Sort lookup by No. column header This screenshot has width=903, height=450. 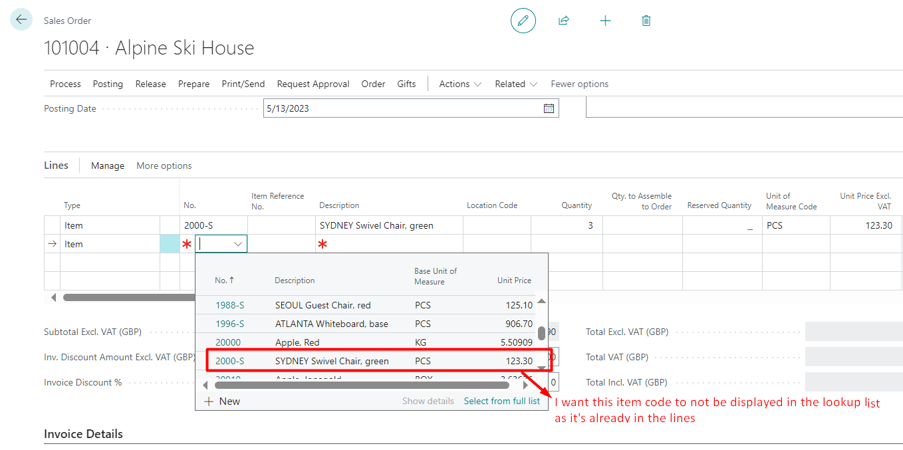(x=225, y=281)
